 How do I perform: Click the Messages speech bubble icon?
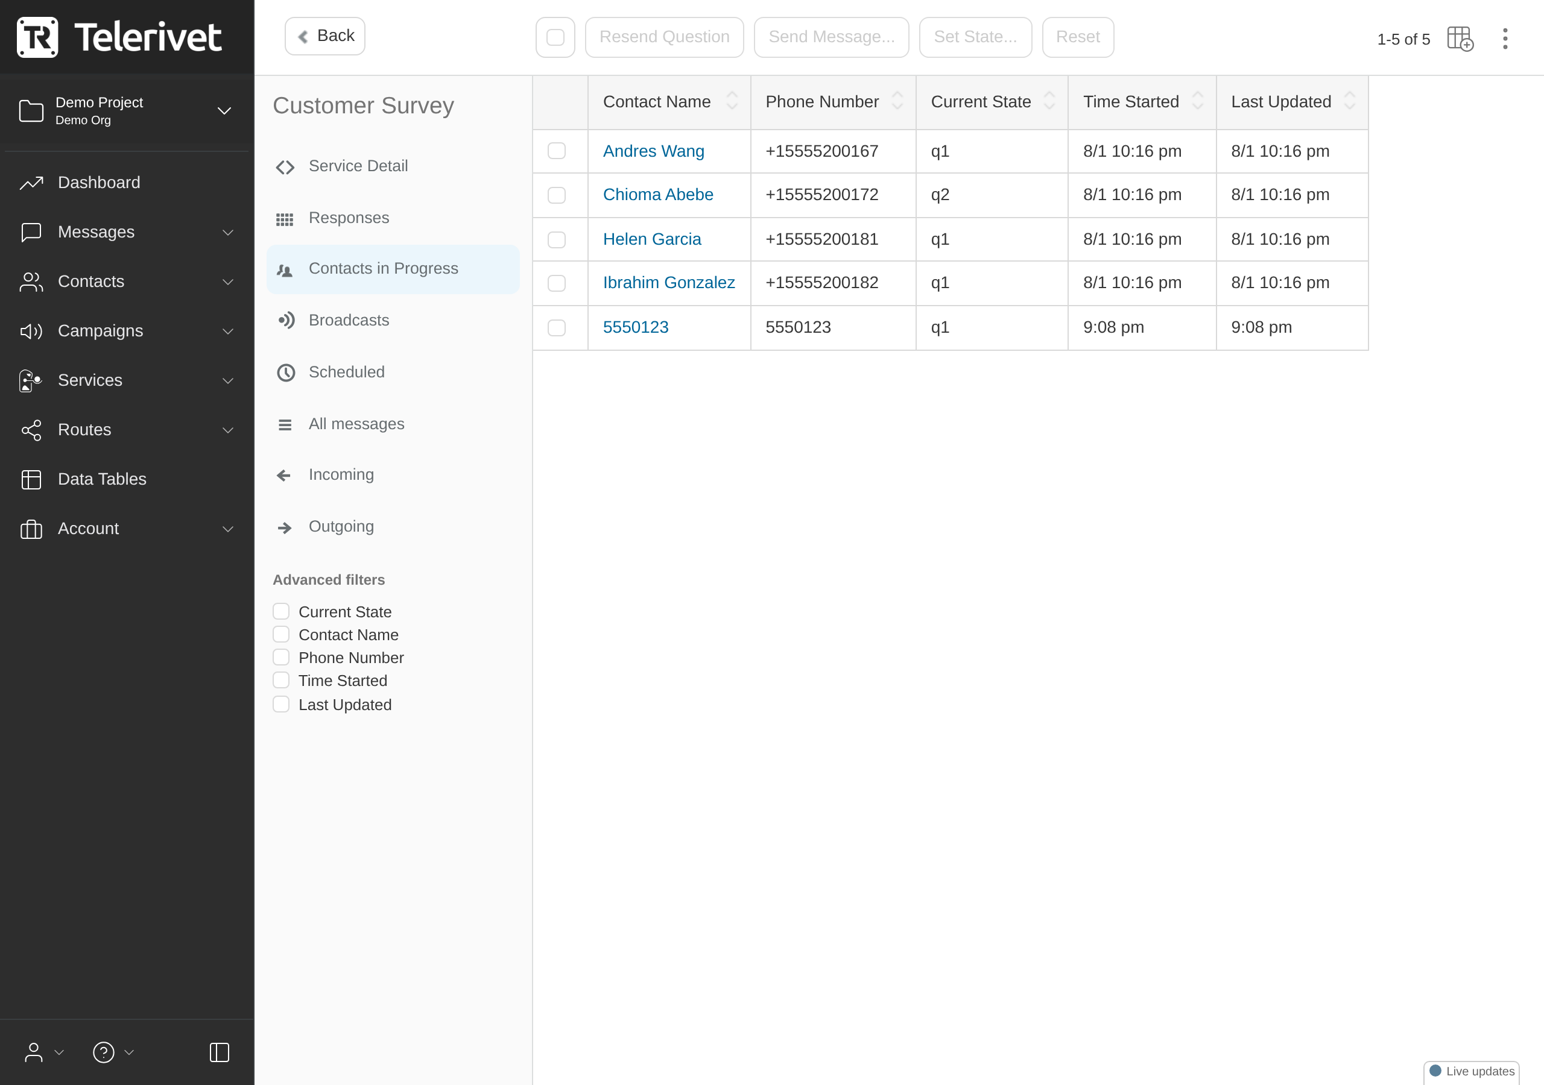31,232
